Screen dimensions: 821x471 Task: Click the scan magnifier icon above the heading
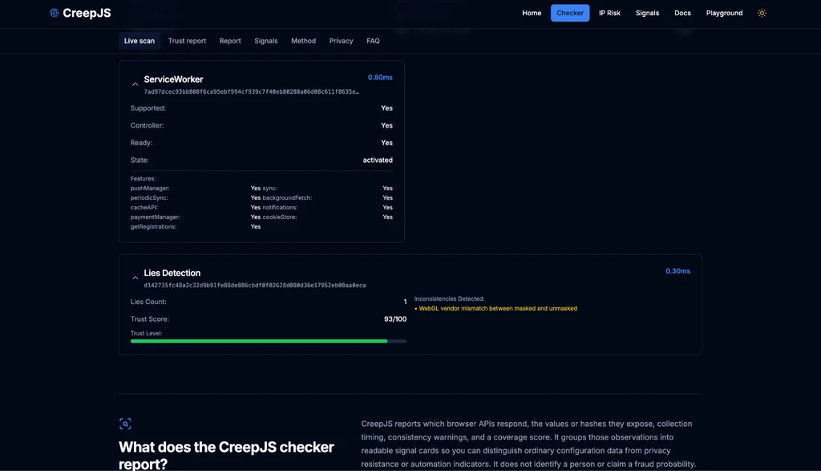point(125,424)
